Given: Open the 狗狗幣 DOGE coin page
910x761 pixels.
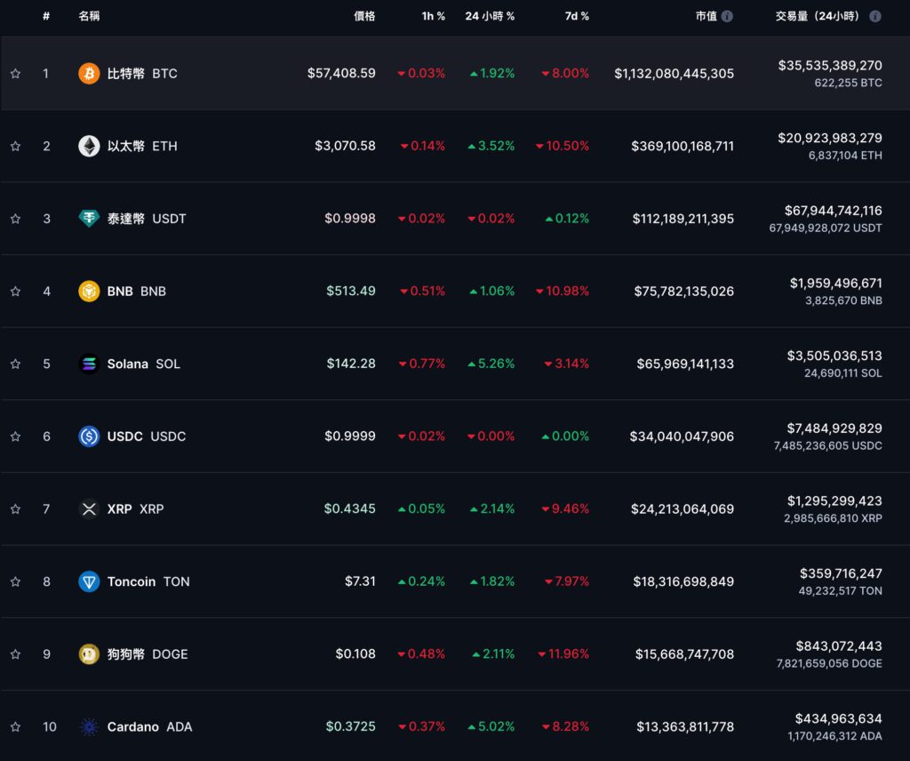Looking at the screenshot, I should pyautogui.click(x=148, y=654).
